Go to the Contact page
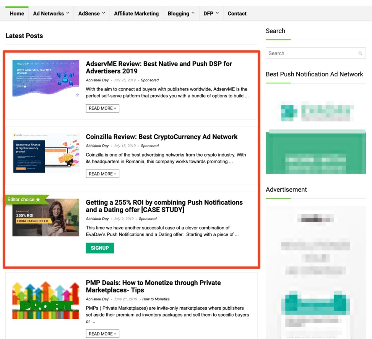The height and width of the screenshot is (339, 372). coord(237,13)
